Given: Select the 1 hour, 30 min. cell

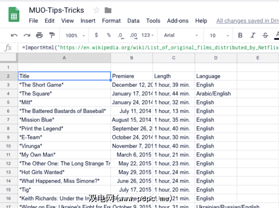Looking at the screenshot, I should [x=174, y=137].
